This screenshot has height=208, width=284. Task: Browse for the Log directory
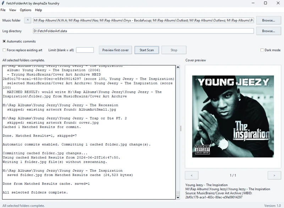[x=269, y=31]
